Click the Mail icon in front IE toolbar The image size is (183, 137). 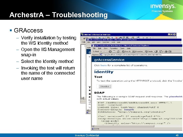pyautogui.click(x=161, y=51)
